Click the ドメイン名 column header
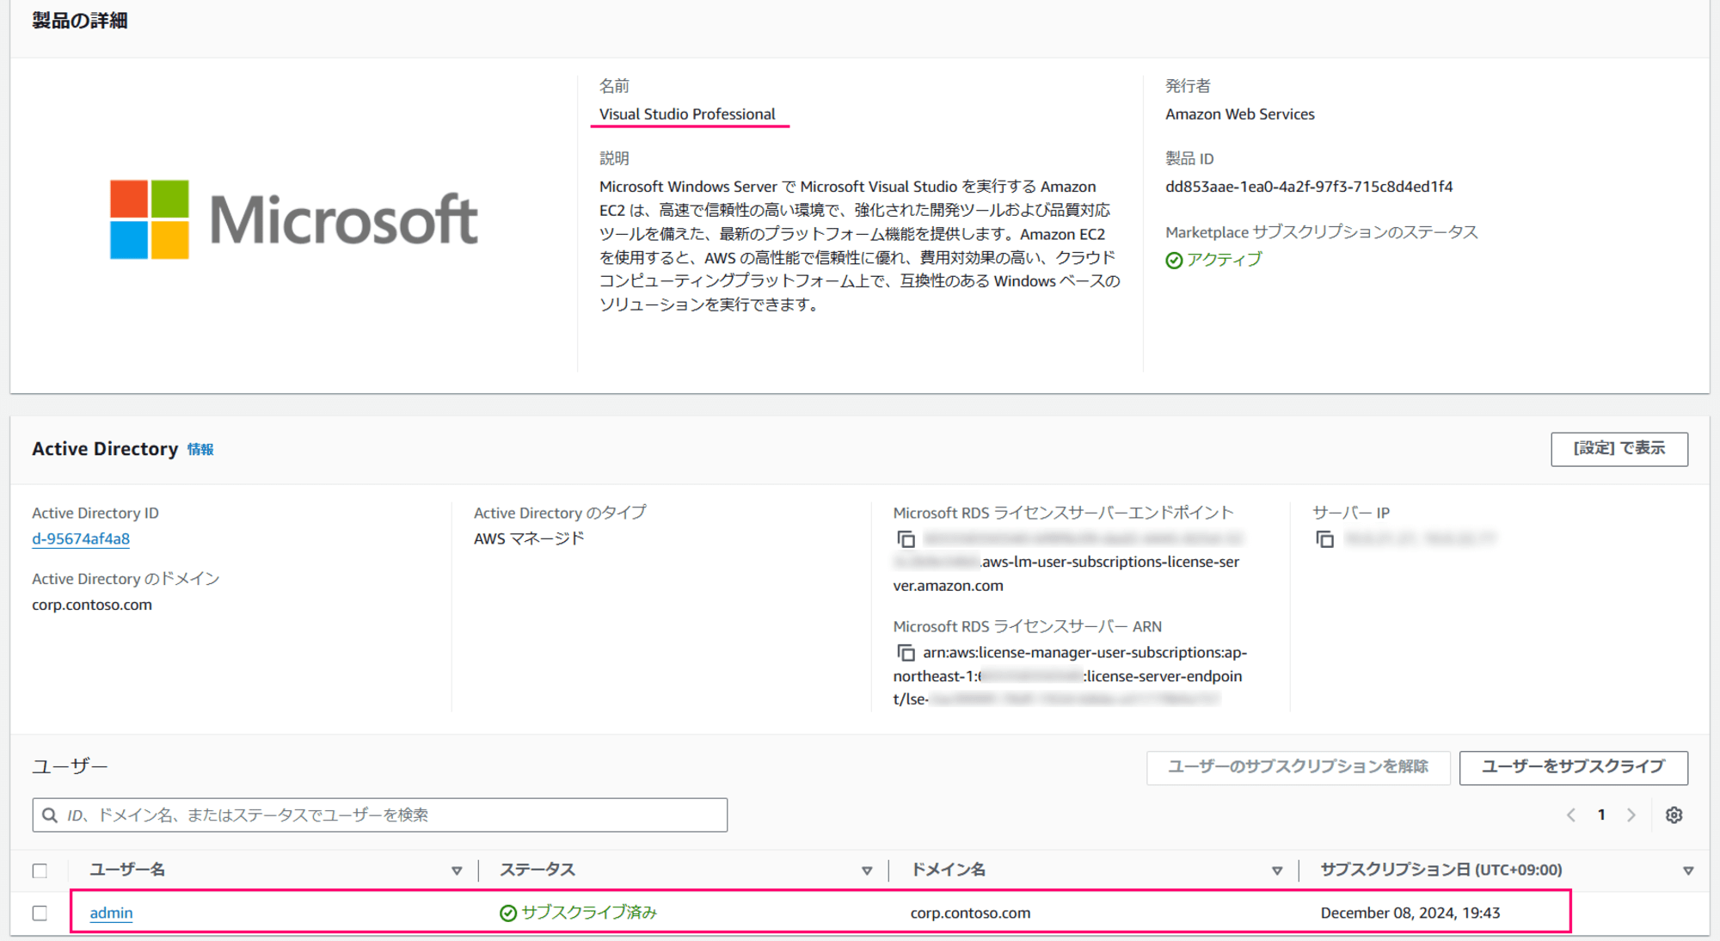The width and height of the screenshot is (1720, 941). (x=948, y=870)
